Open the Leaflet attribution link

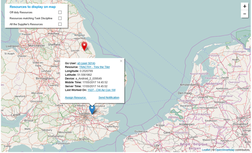[206, 150]
